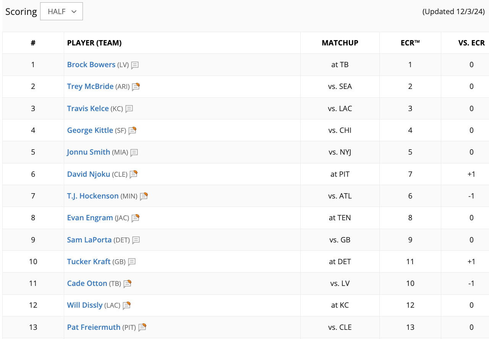Image resolution: width=489 pixels, height=339 pixels.
Task: Open notes icon beside Travis Kelce
Action: (x=129, y=109)
